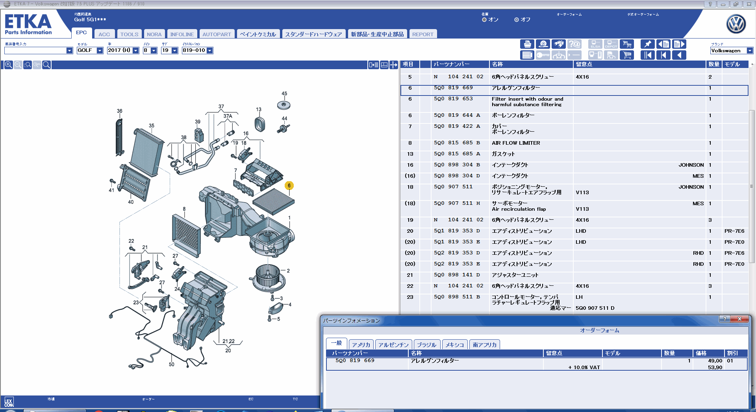The width and height of the screenshot is (756, 412).
Task: Open the TOOLS tab
Action: pos(130,34)
